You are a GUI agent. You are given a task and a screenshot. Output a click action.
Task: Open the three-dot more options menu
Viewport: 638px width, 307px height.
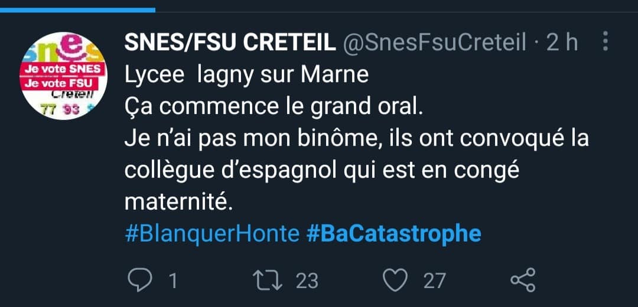(605, 42)
